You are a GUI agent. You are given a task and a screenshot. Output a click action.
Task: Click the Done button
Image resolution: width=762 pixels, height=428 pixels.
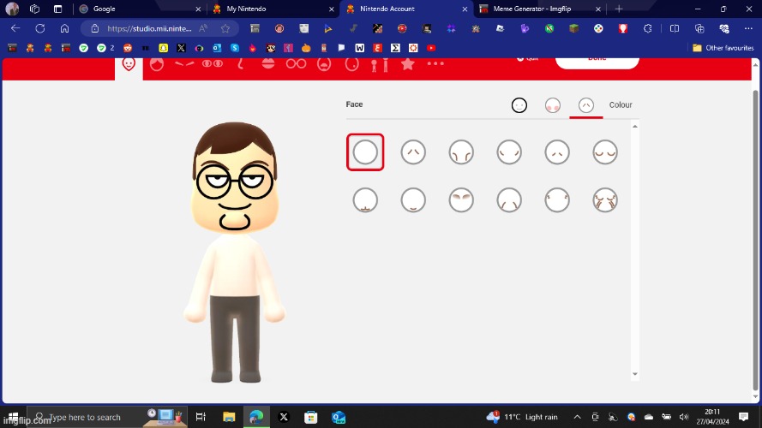pos(597,62)
